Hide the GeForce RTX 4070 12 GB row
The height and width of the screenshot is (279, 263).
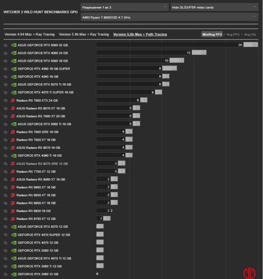pos(6,243)
